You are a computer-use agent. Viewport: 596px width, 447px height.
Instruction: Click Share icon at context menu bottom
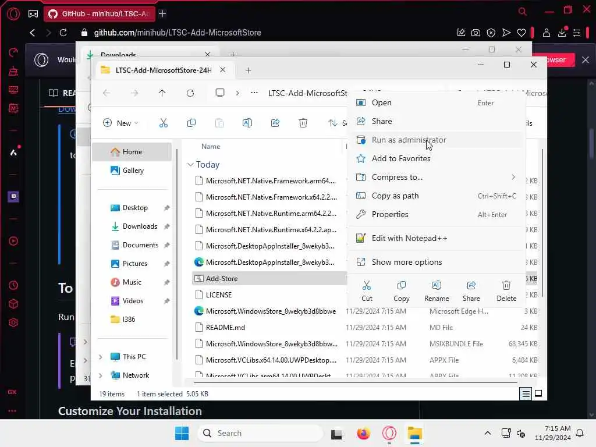(x=471, y=285)
